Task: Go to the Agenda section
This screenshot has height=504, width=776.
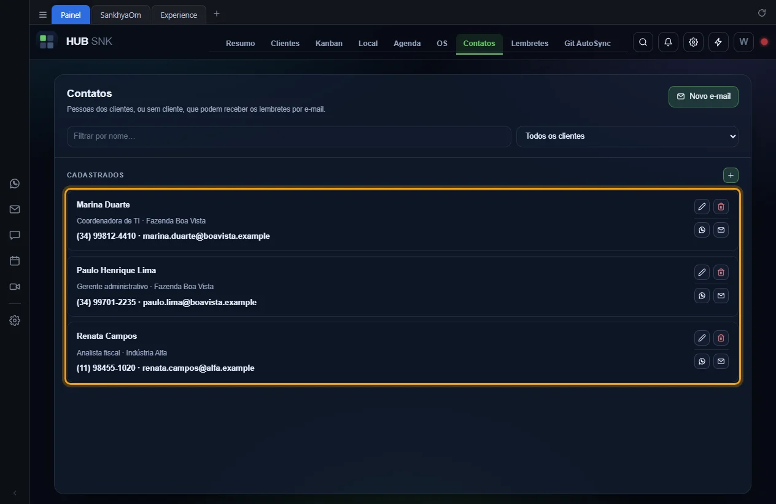Action: 407,44
